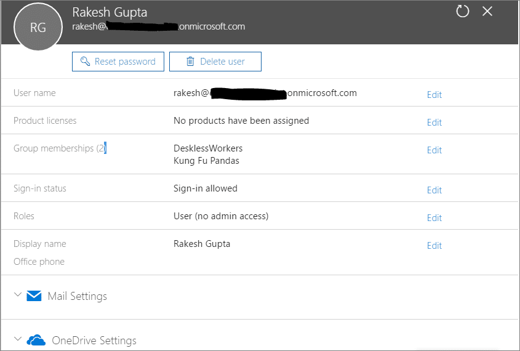
Task: Click the RG avatar circle
Action: click(x=38, y=26)
